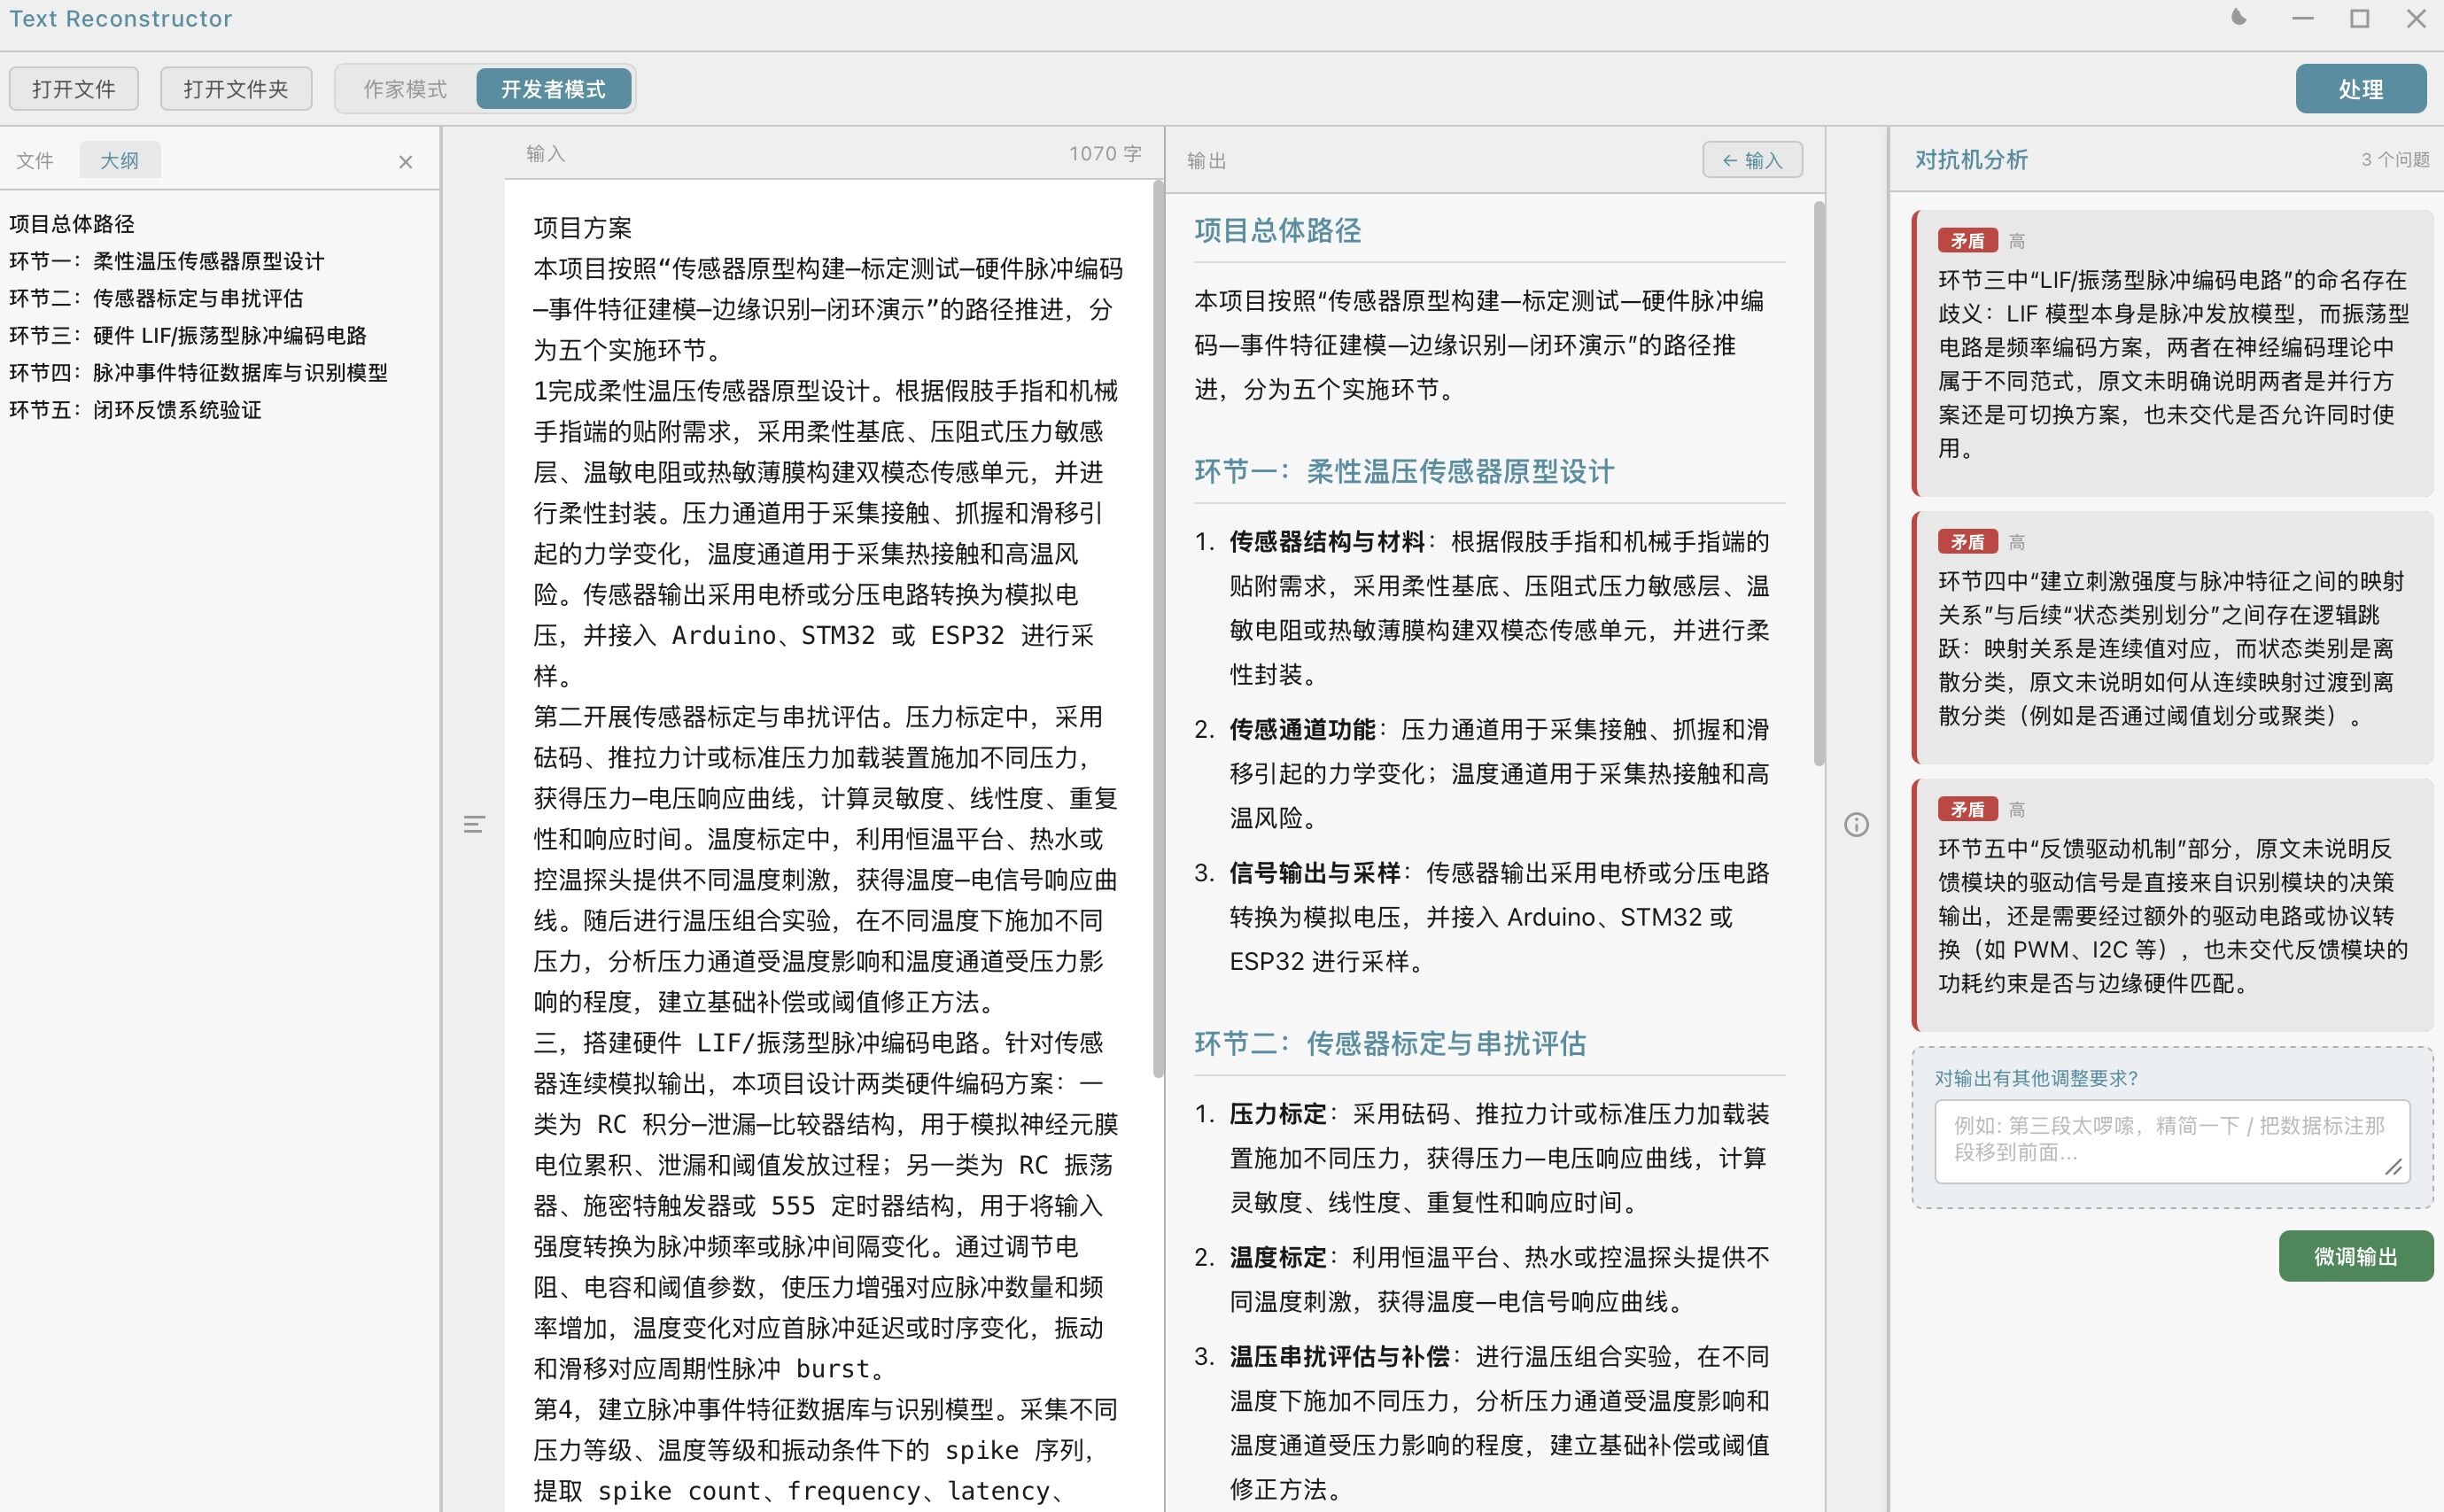This screenshot has height=1512, width=2444.
Task: Toggle the left panel collapse icon
Action: click(x=474, y=824)
